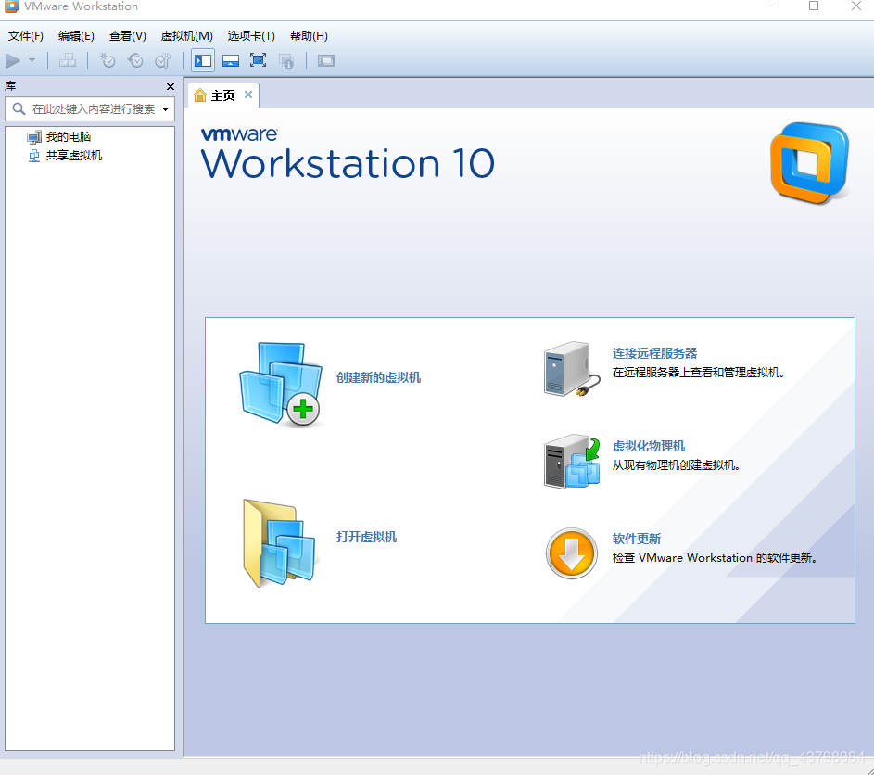Click the 连接远程服务器 link

655,353
